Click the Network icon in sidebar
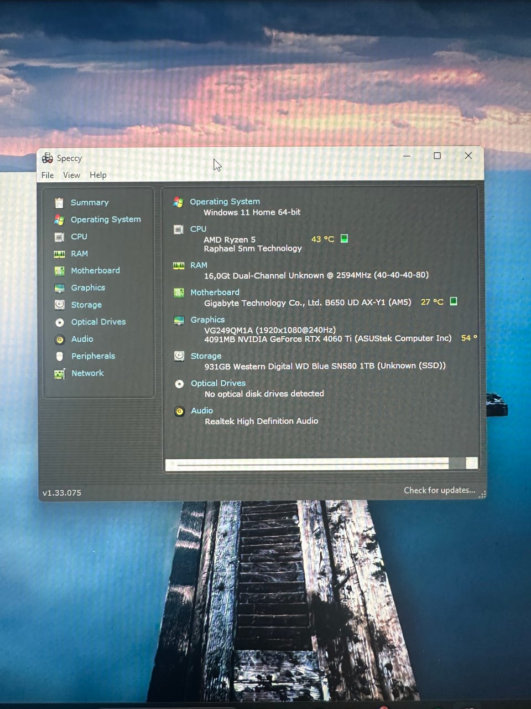 59,374
